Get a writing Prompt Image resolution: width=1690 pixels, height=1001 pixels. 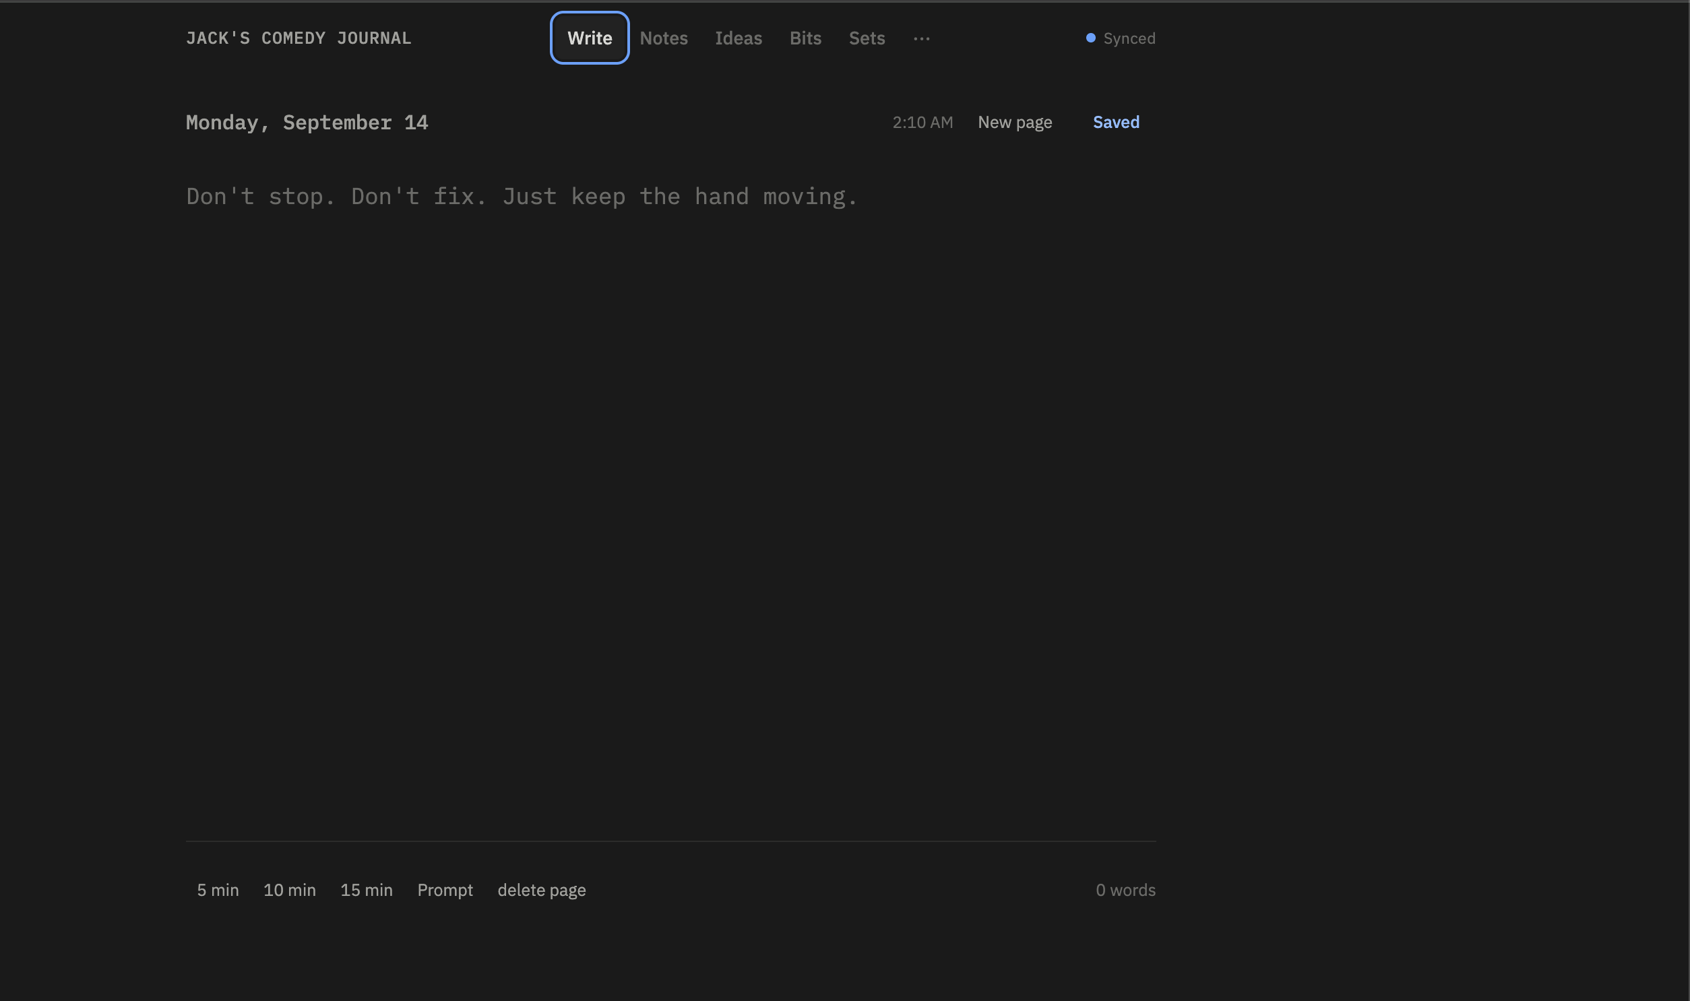tap(445, 890)
